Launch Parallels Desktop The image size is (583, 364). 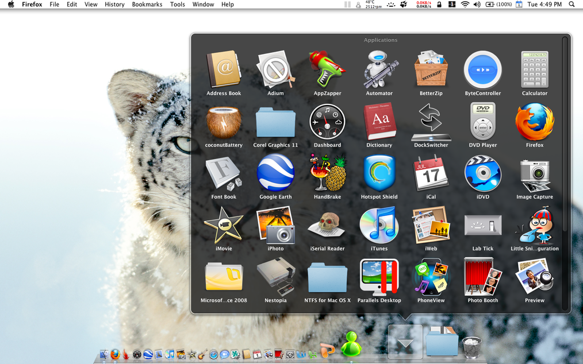379,277
